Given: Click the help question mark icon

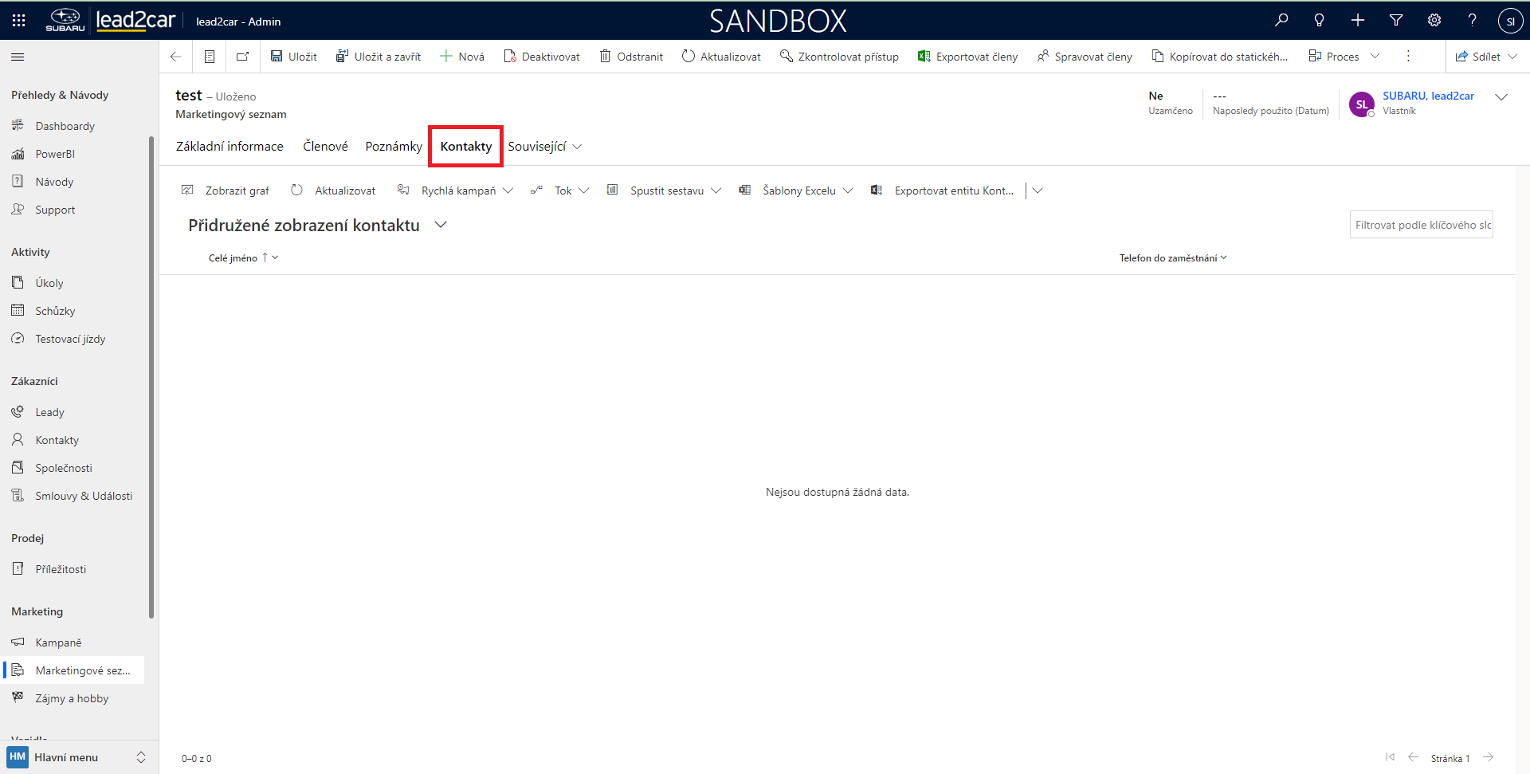Looking at the screenshot, I should [x=1473, y=21].
